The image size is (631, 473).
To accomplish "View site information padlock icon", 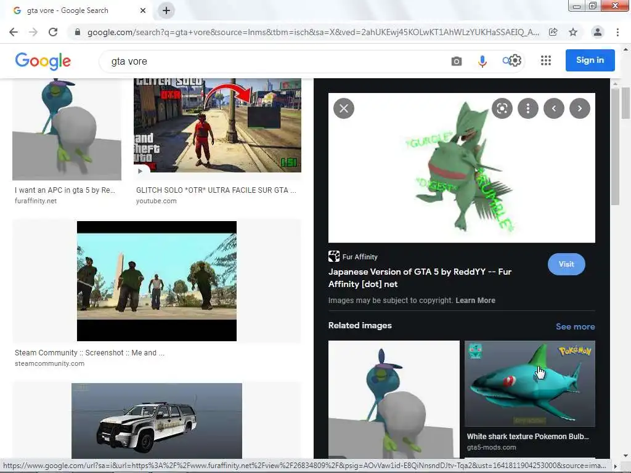I will click(78, 32).
